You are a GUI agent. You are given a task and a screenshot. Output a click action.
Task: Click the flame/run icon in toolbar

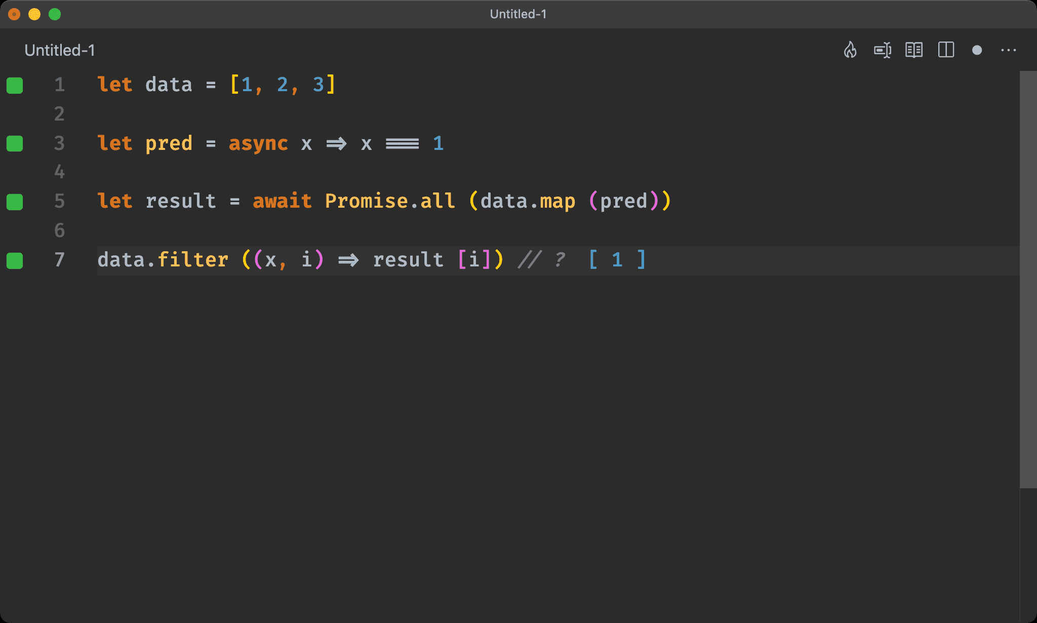coord(851,50)
